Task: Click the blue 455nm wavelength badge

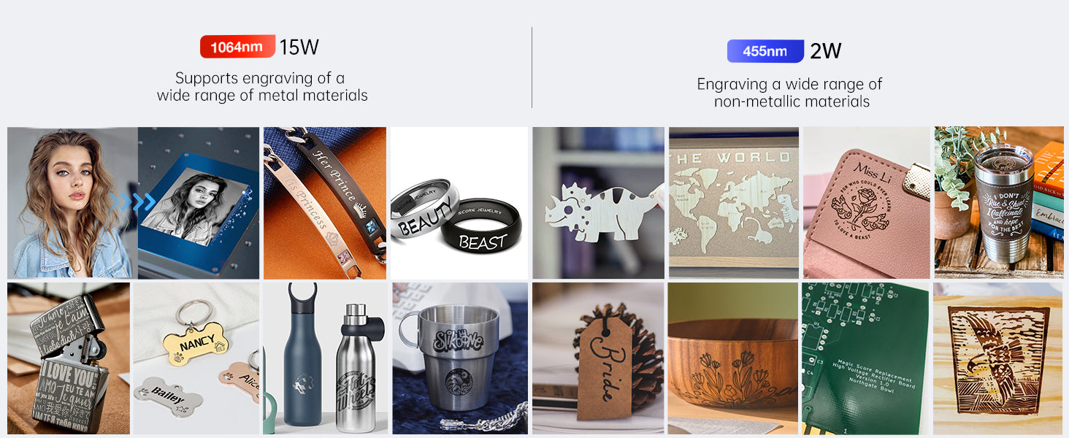Action: [x=765, y=51]
